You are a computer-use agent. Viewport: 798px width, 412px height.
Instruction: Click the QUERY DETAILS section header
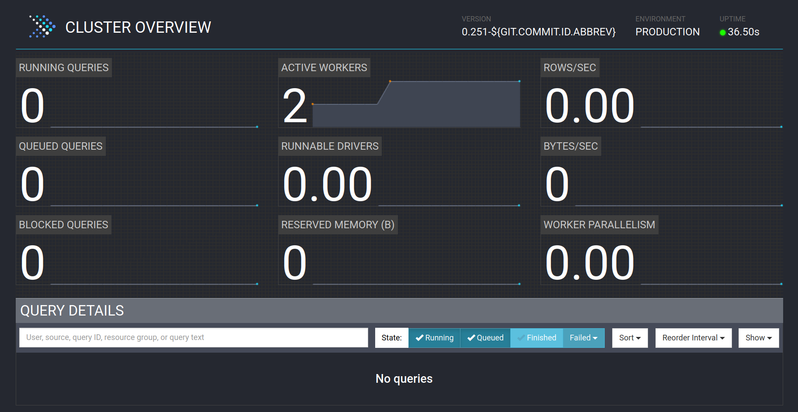click(72, 310)
